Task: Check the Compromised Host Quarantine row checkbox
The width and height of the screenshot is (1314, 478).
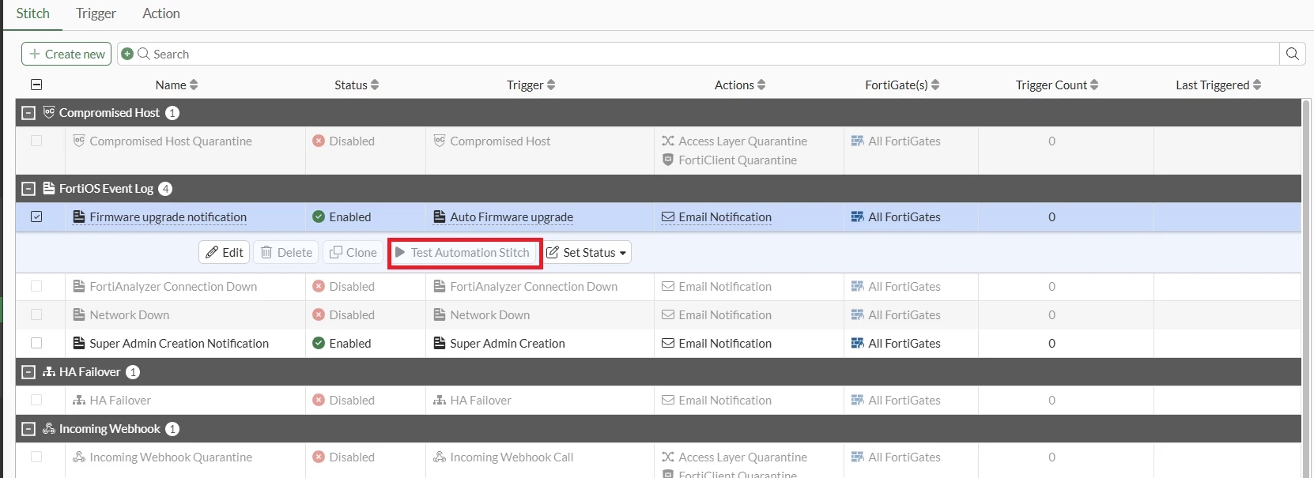Action: pyautogui.click(x=36, y=141)
